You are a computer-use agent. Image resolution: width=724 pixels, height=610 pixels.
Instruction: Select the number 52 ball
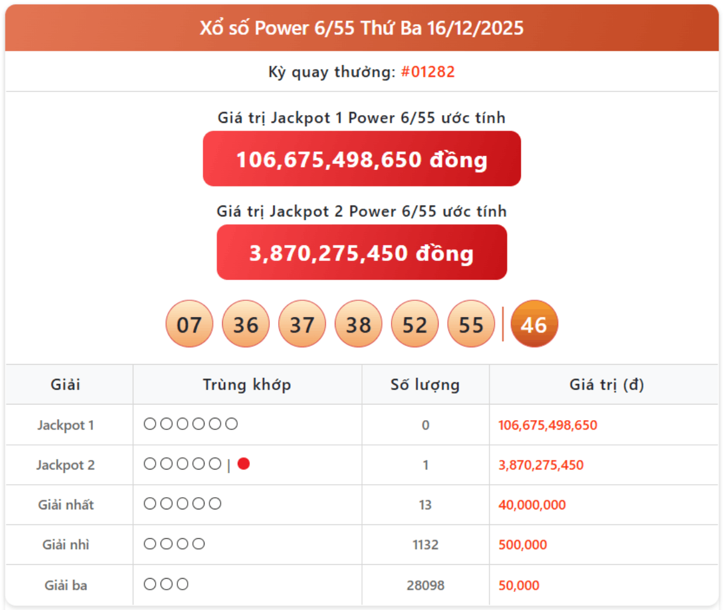(x=414, y=324)
